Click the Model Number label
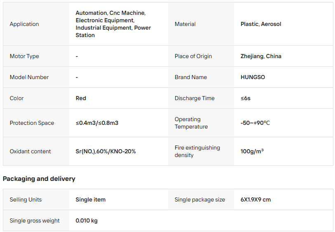Screen dimensions: 335x232 [x=29, y=77]
